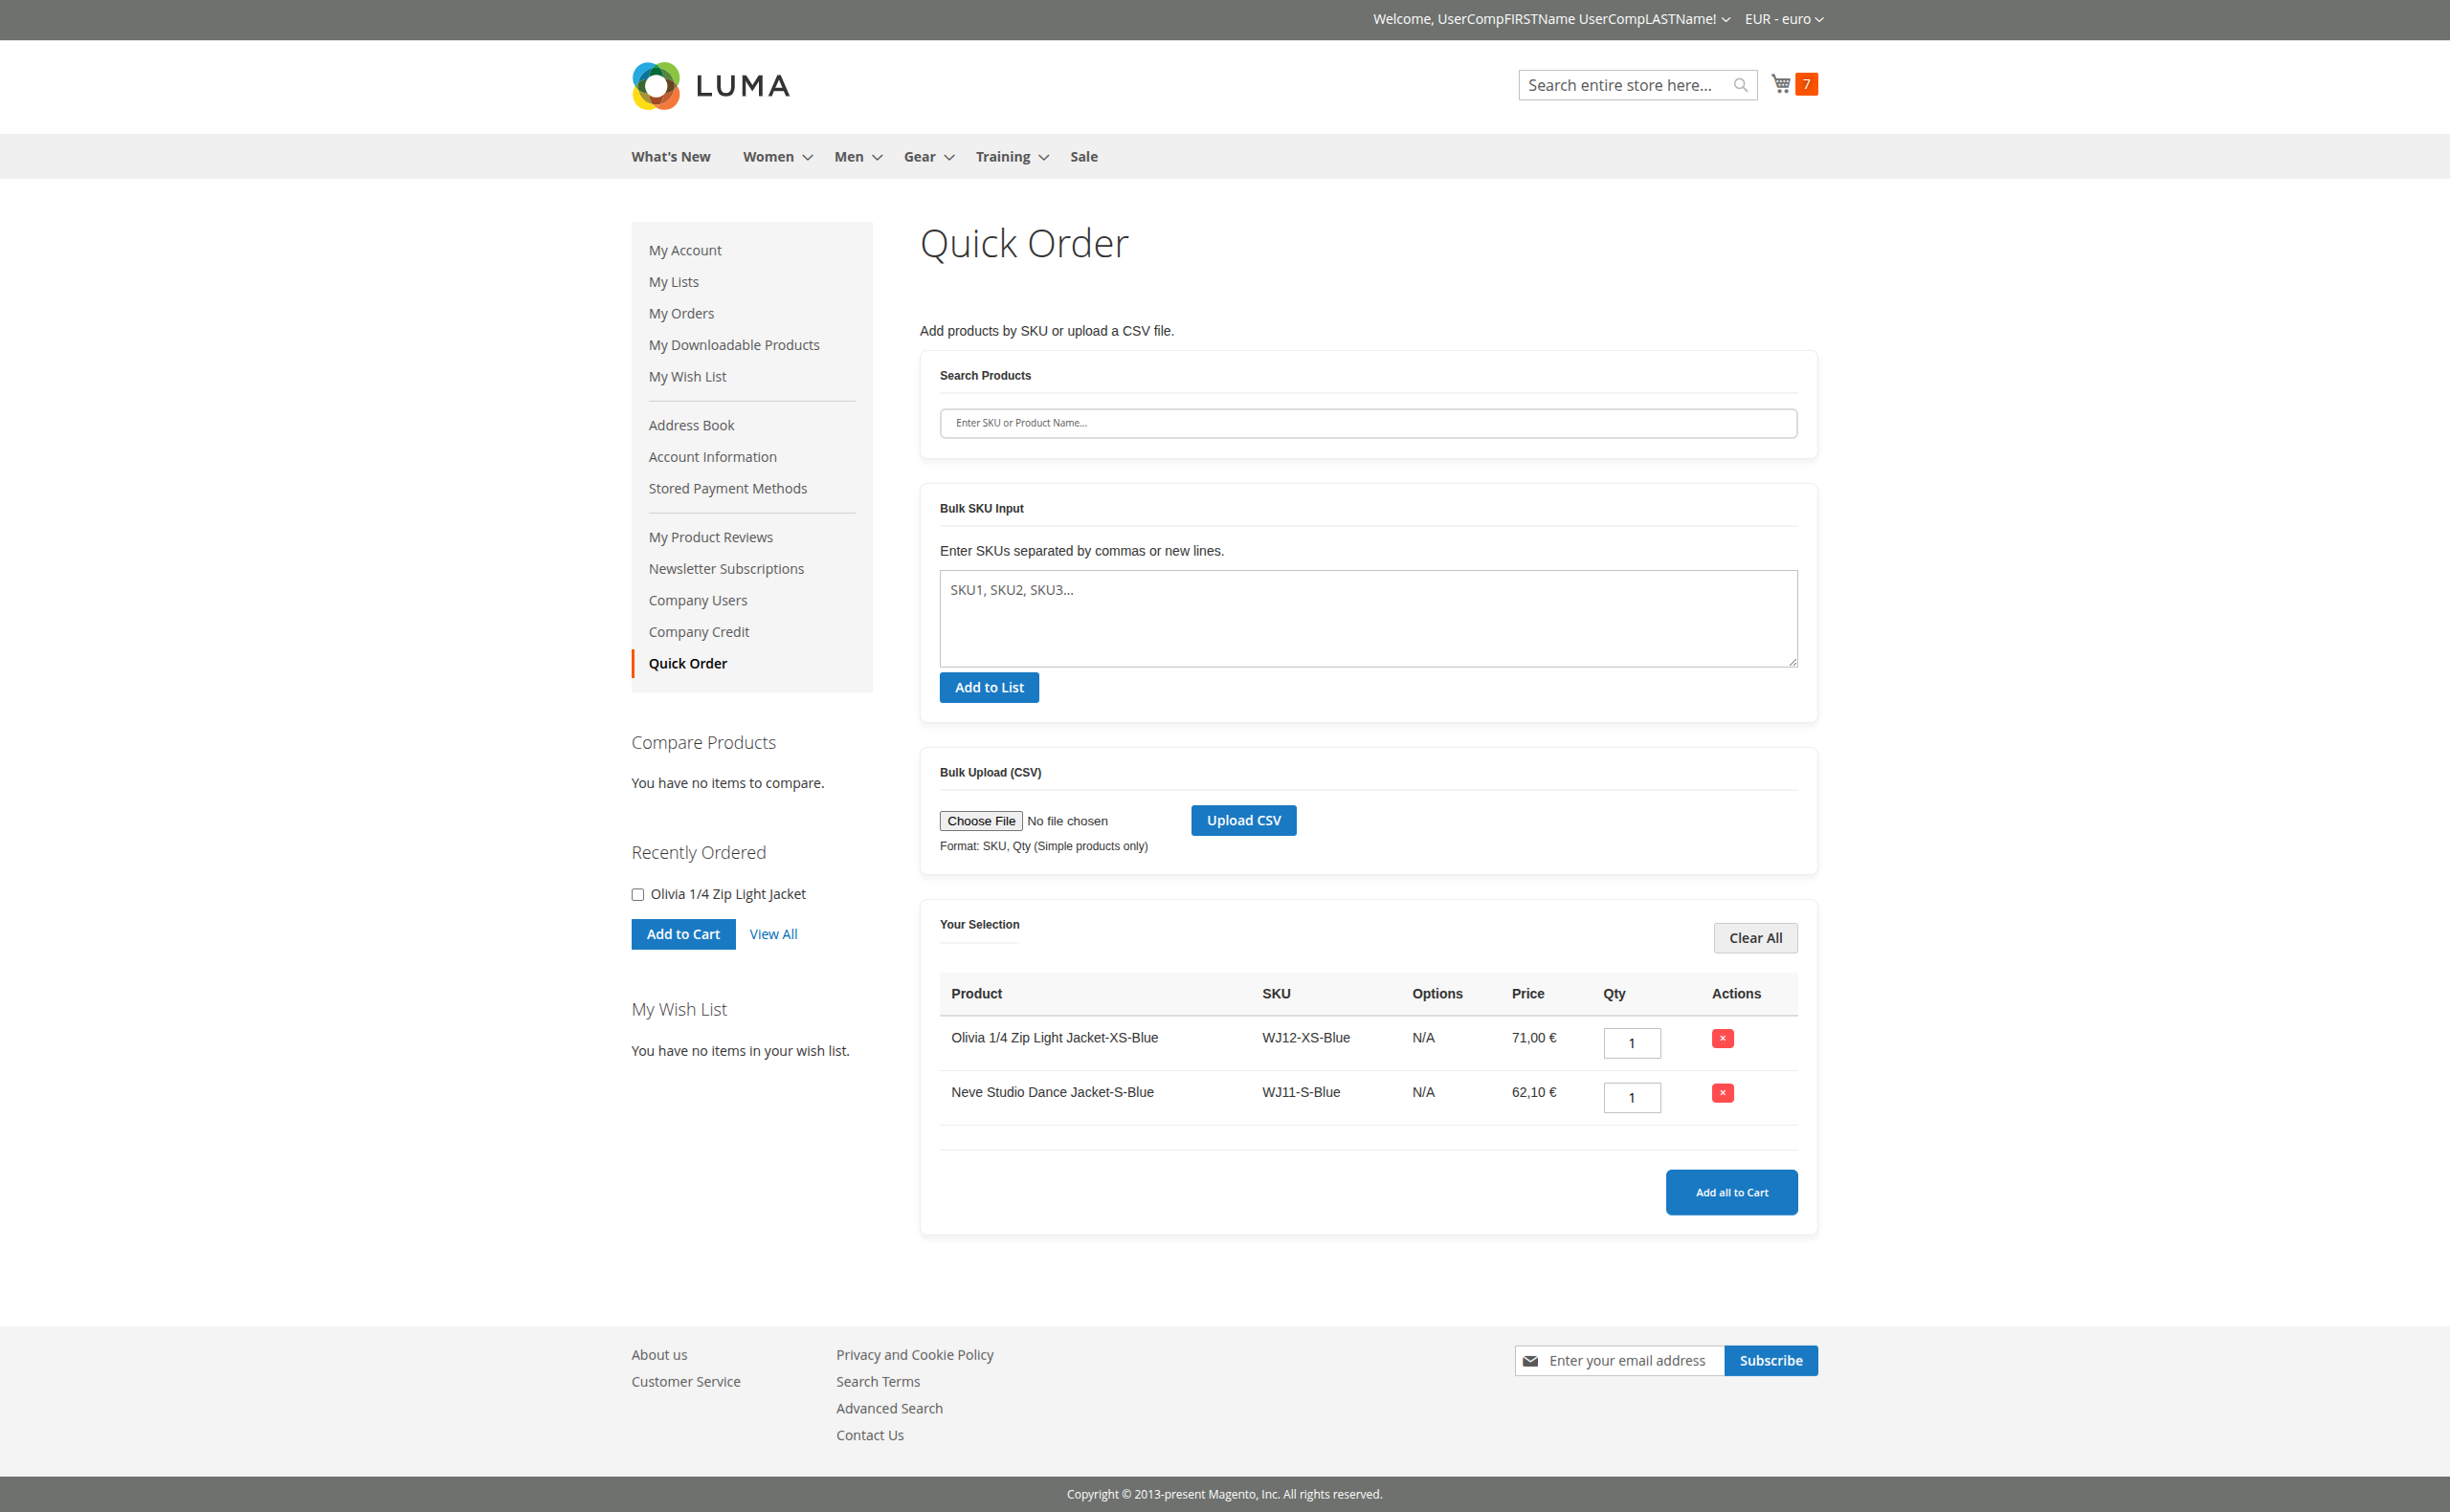The height and width of the screenshot is (1512, 2450).
Task: Expand the EUR - euro currency switcher
Action: click(1784, 19)
